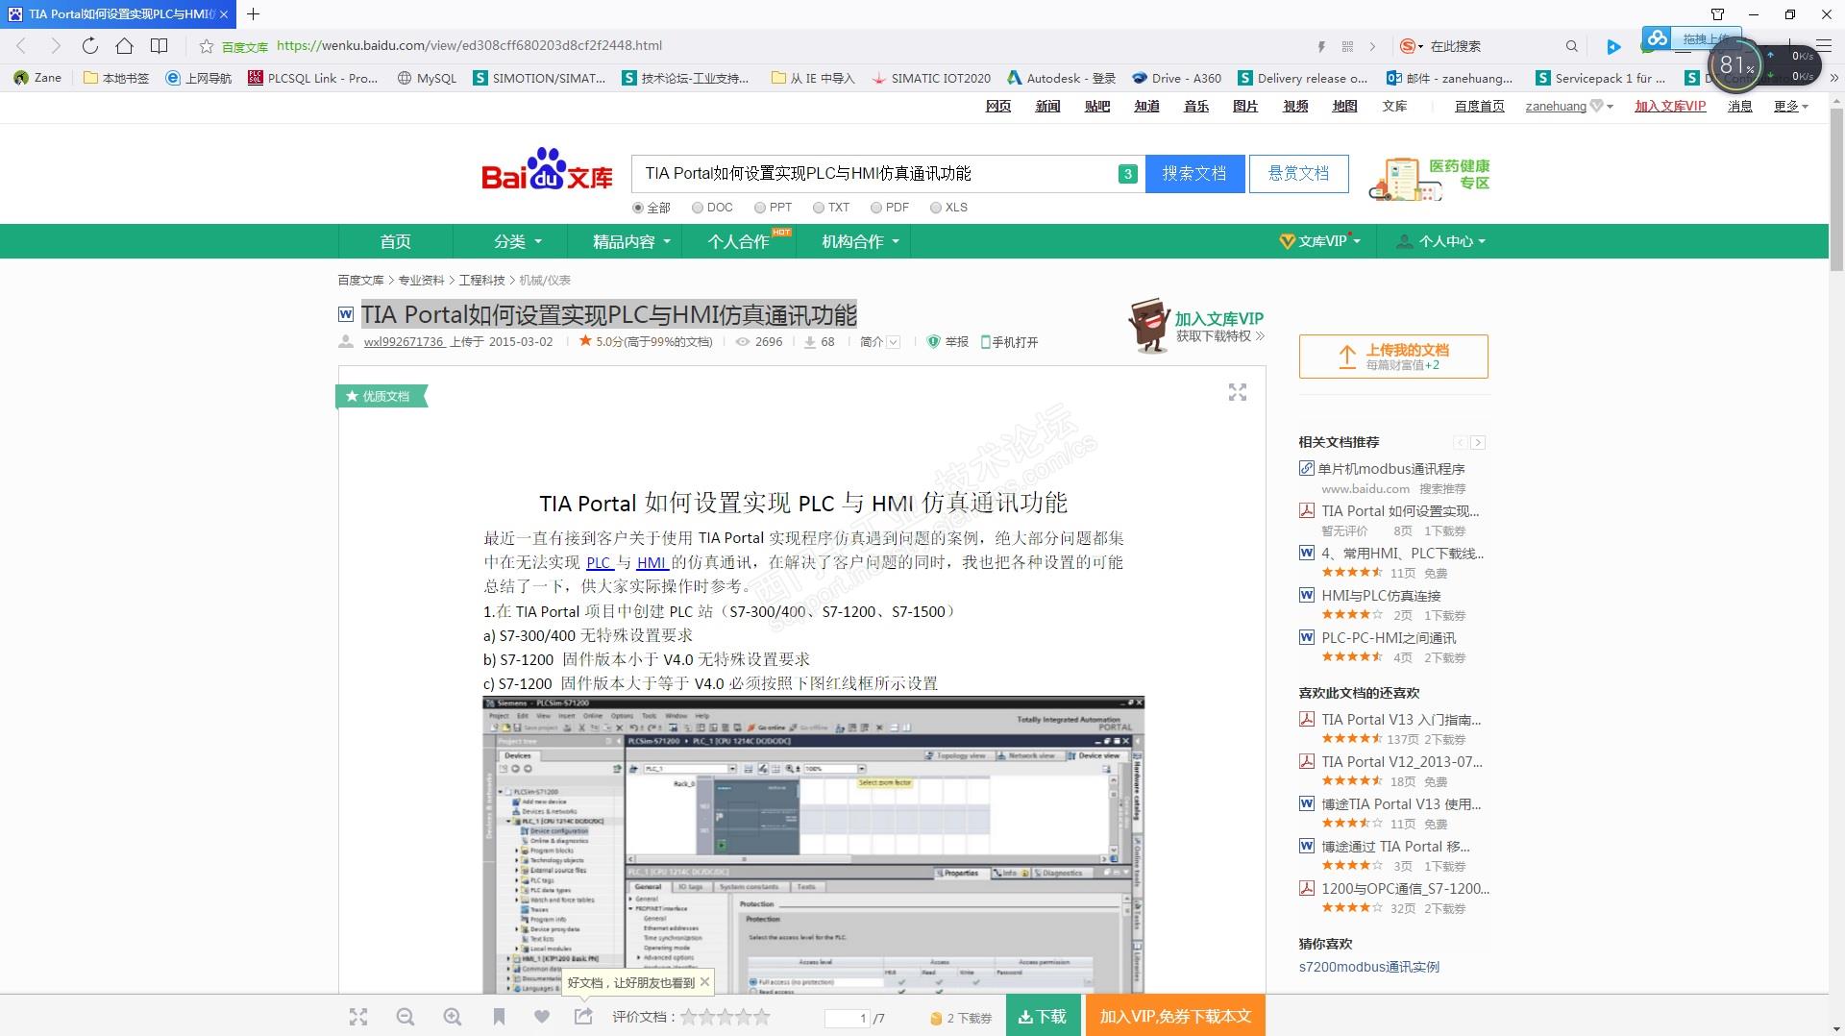
Task: Open a new browser tab
Action: 253,14
